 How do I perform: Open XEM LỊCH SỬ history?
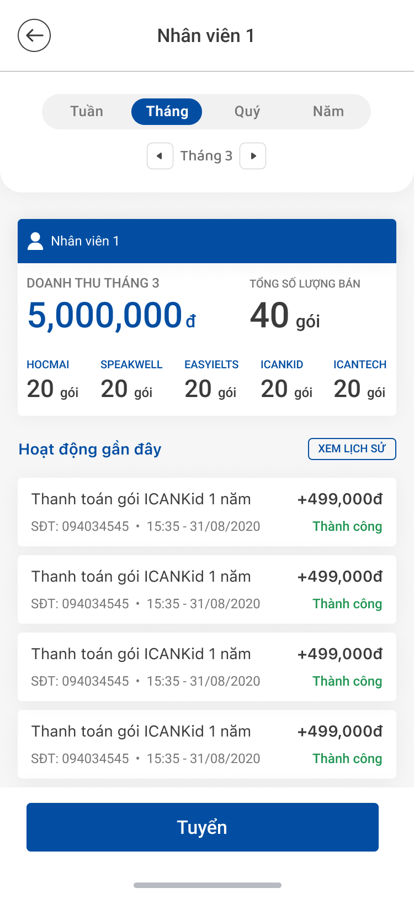[352, 448]
